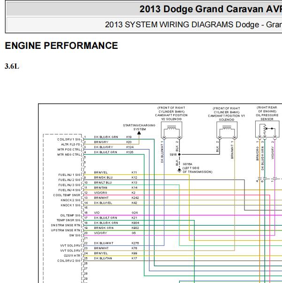Click the COIL DRV 2 SIG label
This screenshot has width=282, height=283.
coord(69,260)
